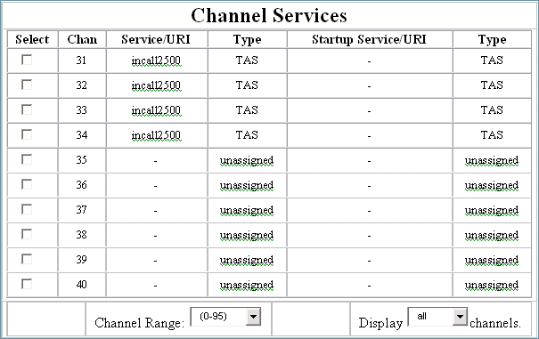Click the first TAS type in channel 31 row
The image size is (539, 339).
pos(247,61)
